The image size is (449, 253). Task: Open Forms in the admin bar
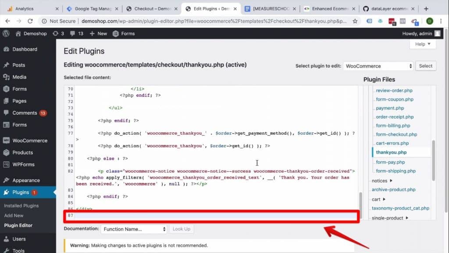coord(124,33)
